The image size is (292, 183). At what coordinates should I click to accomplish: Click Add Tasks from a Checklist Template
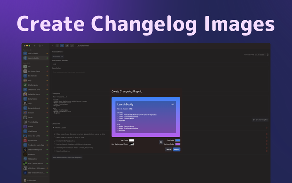[x=67, y=157]
